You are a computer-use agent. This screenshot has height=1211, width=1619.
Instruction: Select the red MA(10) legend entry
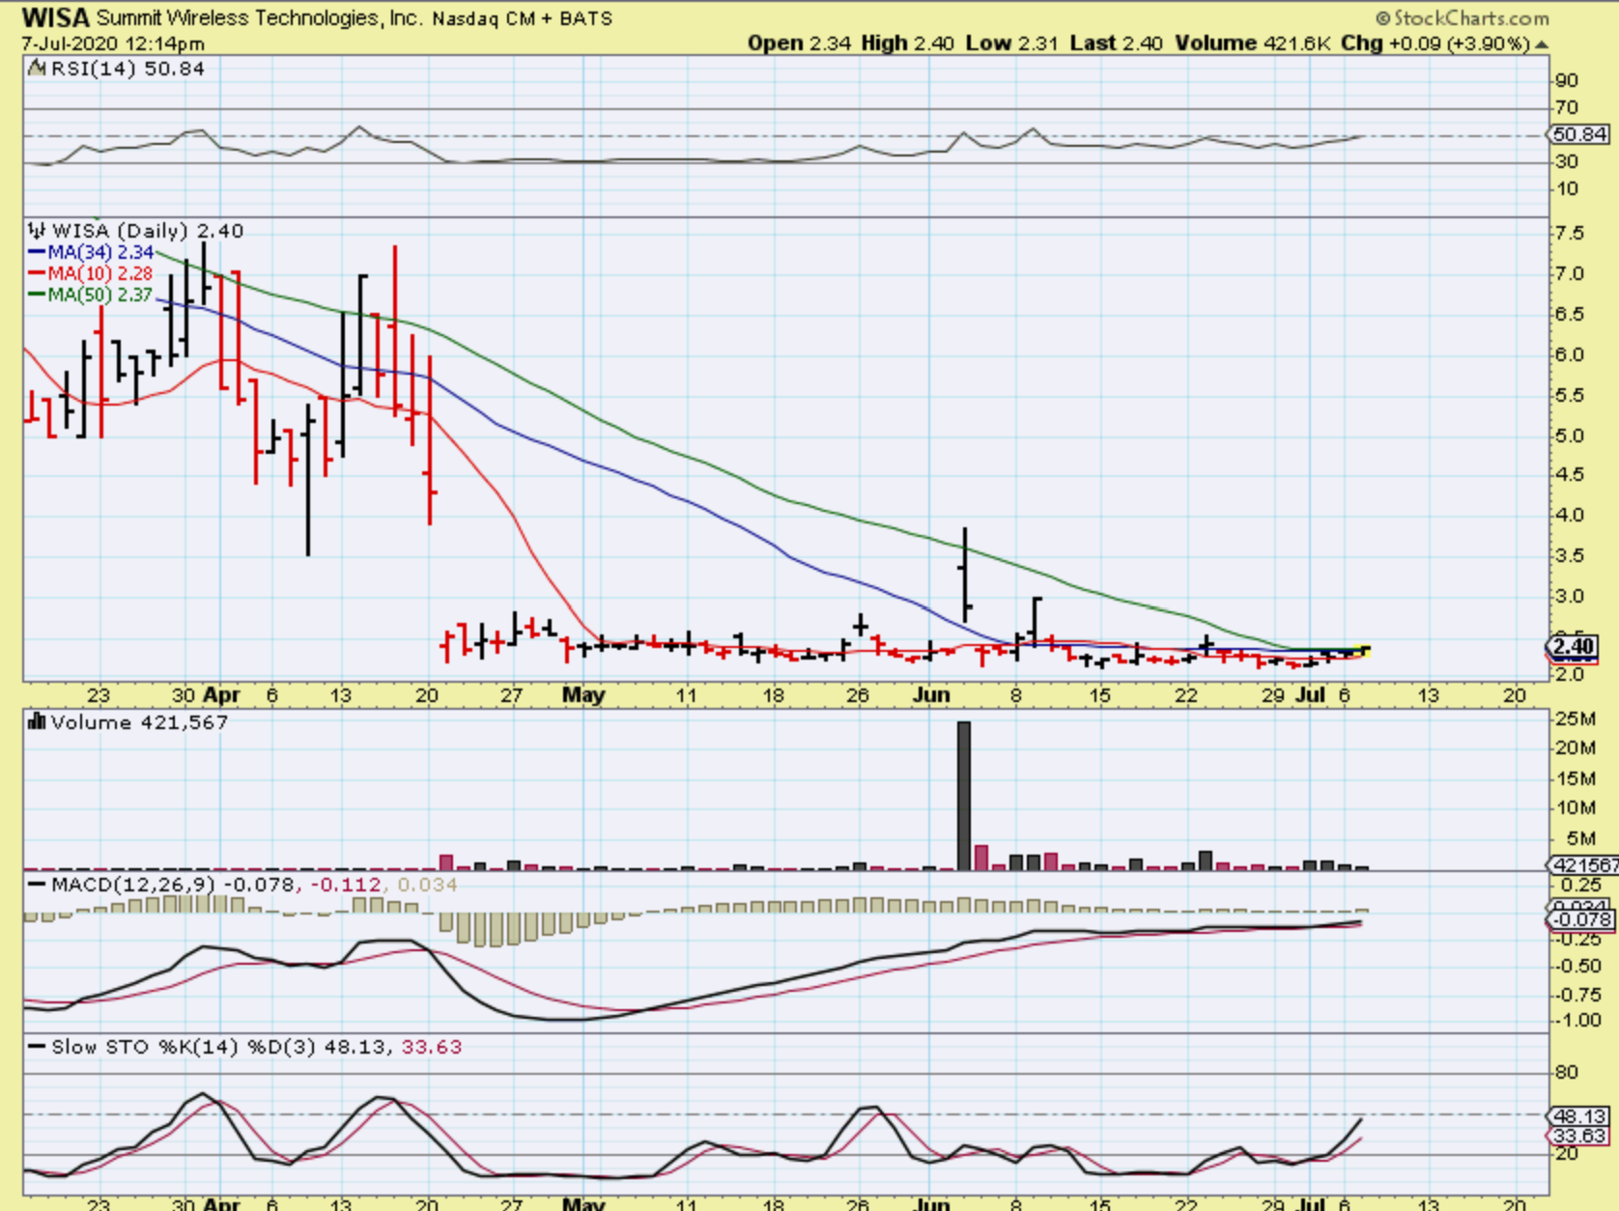pos(92,273)
